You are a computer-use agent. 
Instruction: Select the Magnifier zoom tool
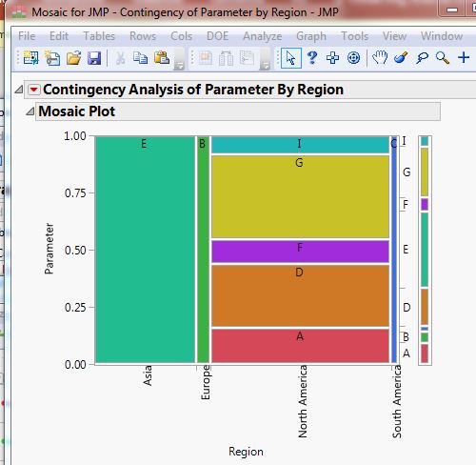443,58
